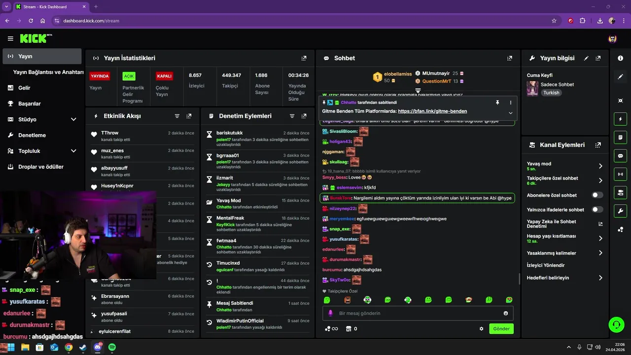Viewport: 631px width, 355px height.
Task: Pop out the Denetim Eylemleri panel
Action: click(304, 116)
